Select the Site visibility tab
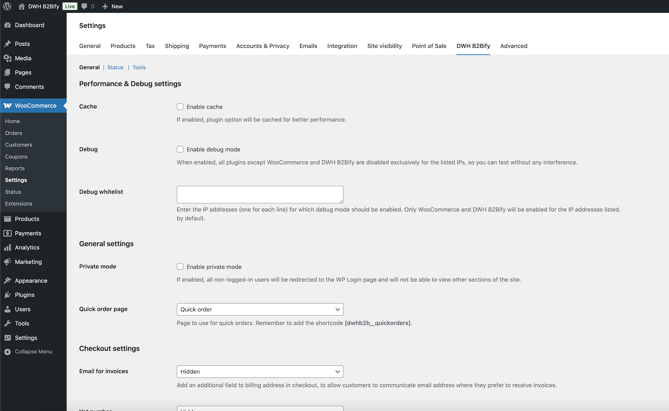 (x=385, y=46)
